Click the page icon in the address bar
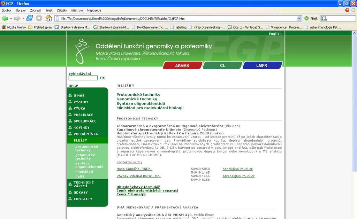This screenshot has width=357, height=219. coord(58,18)
